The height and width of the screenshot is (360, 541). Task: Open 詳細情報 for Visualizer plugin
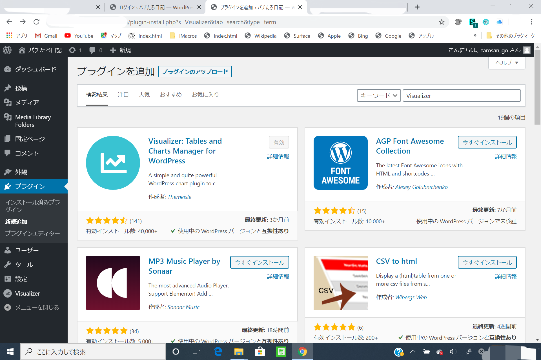[x=278, y=157]
